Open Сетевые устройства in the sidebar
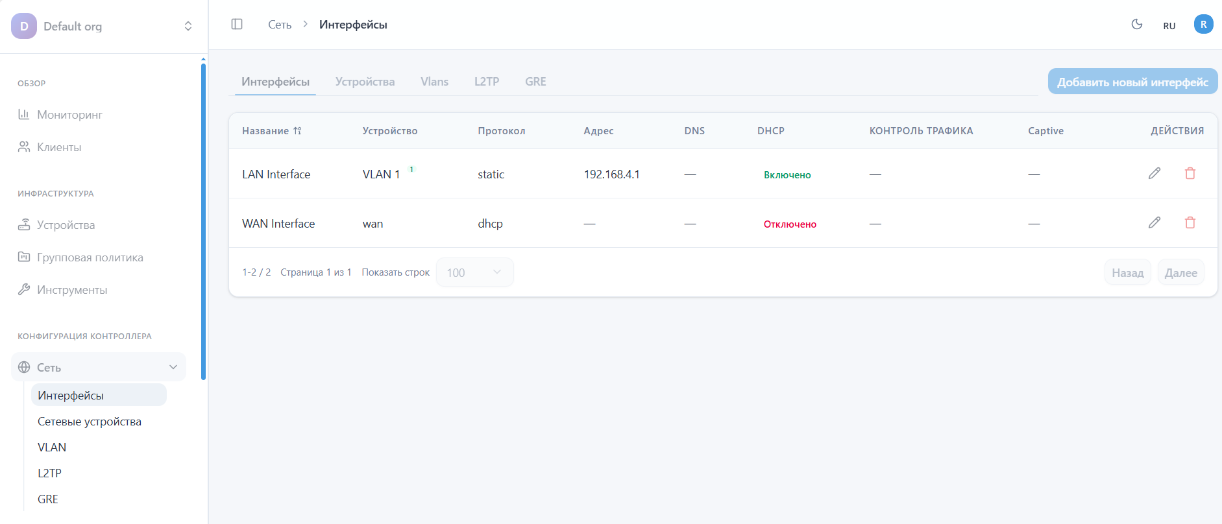The image size is (1222, 524). pyautogui.click(x=90, y=422)
